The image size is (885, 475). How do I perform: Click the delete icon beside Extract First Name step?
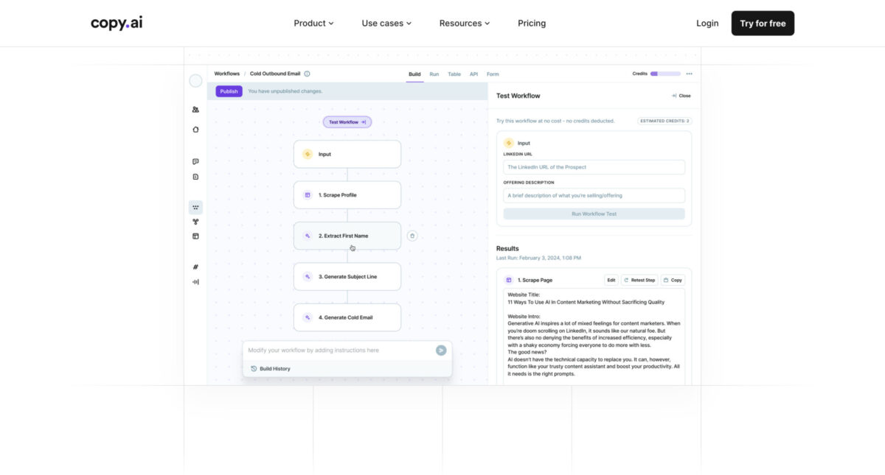412,235
